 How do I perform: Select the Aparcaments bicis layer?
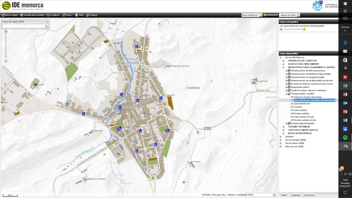(x=302, y=104)
